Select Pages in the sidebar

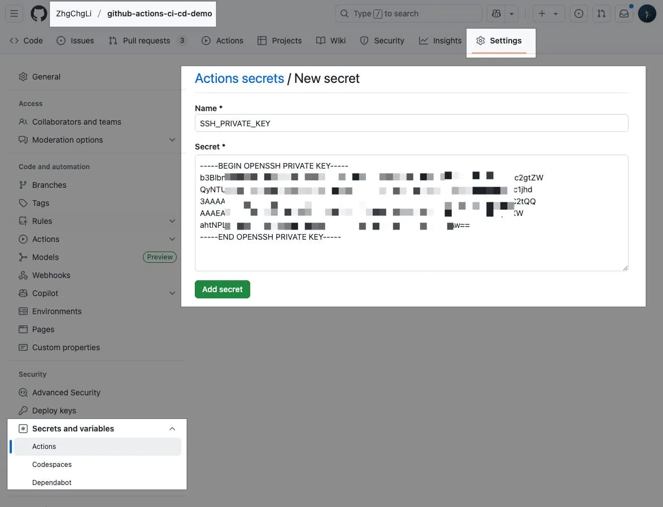pyautogui.click(x=41, y=329)
